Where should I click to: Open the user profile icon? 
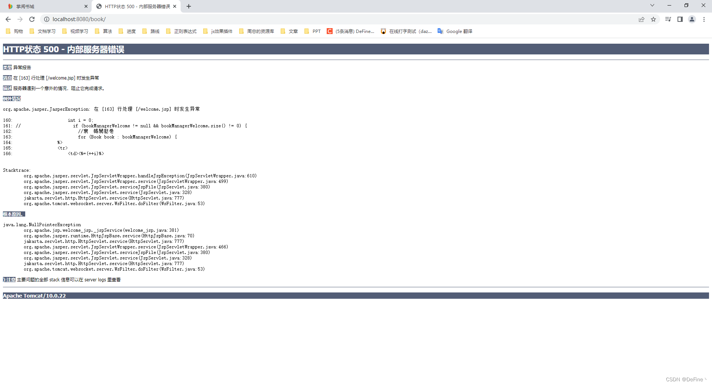click(692, 19)
